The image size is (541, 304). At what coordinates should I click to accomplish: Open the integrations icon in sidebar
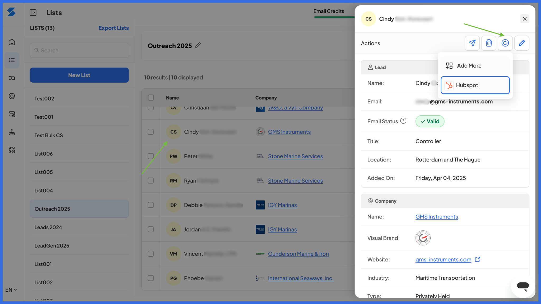tap(12, 150)
